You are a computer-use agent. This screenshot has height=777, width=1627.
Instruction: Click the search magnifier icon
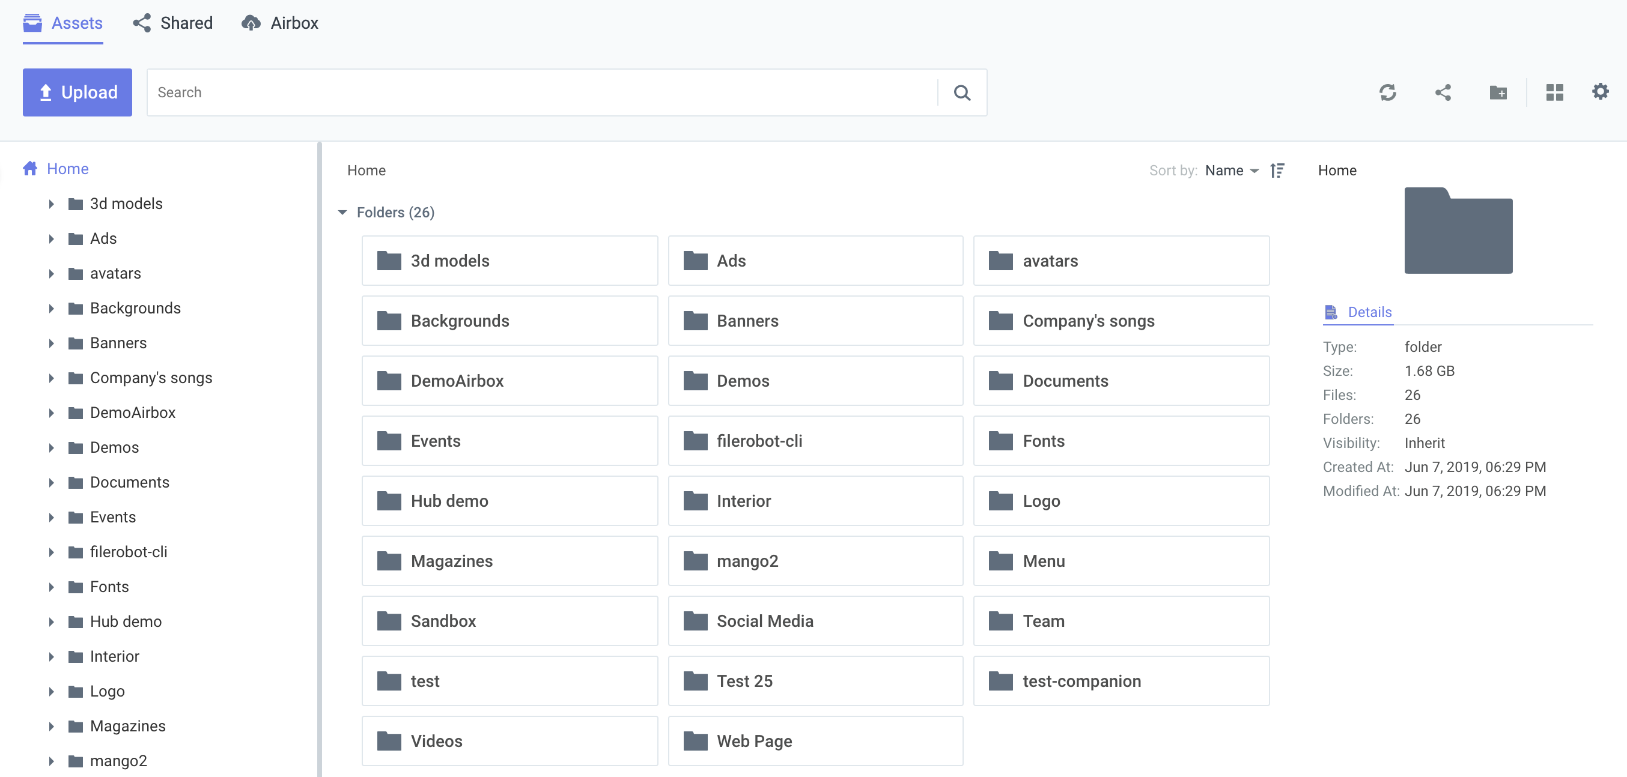[x=962, y=92]
